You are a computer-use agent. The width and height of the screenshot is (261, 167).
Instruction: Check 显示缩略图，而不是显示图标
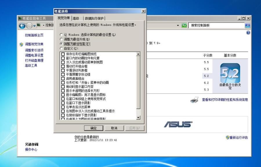click(x=63, y=95)
